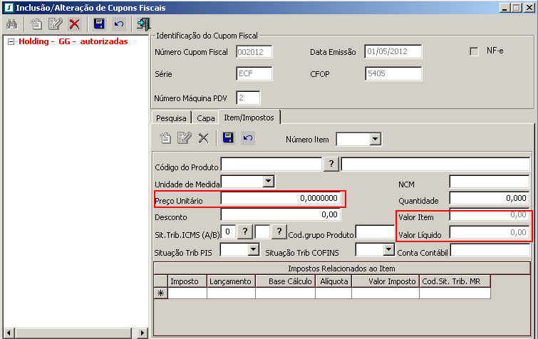Open the Situação Trib COFINS dropdown
The image size is (538, 339).
point(388,249)
